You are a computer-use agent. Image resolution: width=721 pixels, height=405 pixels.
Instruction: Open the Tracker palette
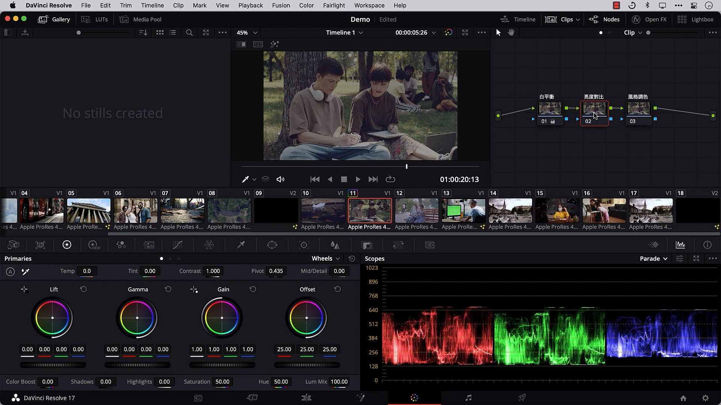(x=304, y=245)
